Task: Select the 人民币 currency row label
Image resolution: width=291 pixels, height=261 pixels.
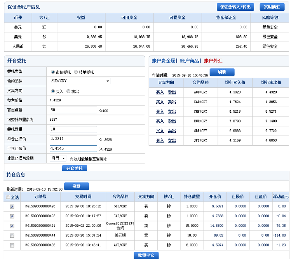Action: pyautogui.click(x=18, y=46)
